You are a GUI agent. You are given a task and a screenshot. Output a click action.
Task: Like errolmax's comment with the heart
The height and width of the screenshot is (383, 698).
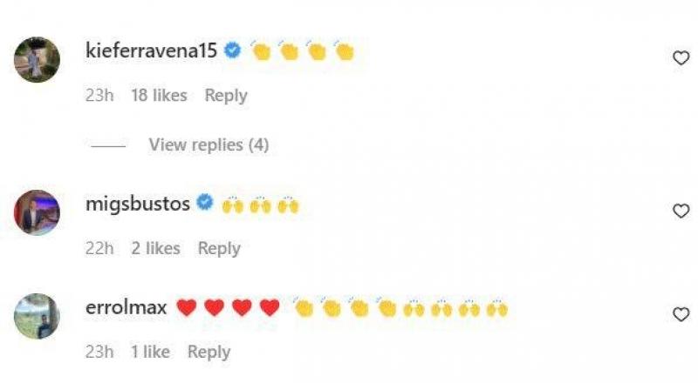click(681, 314)
